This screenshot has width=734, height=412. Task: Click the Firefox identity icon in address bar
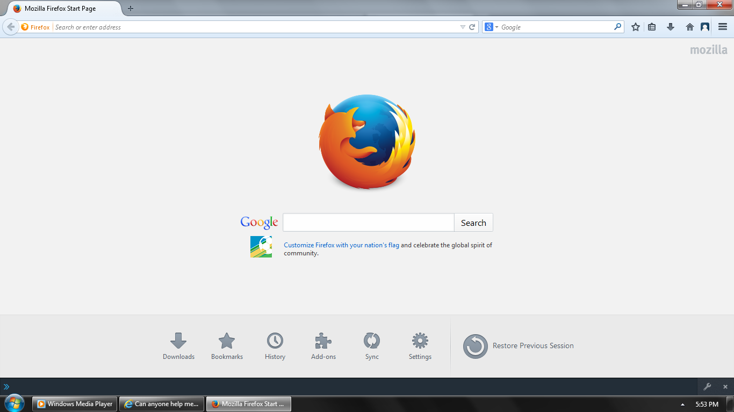click(25, 27)
